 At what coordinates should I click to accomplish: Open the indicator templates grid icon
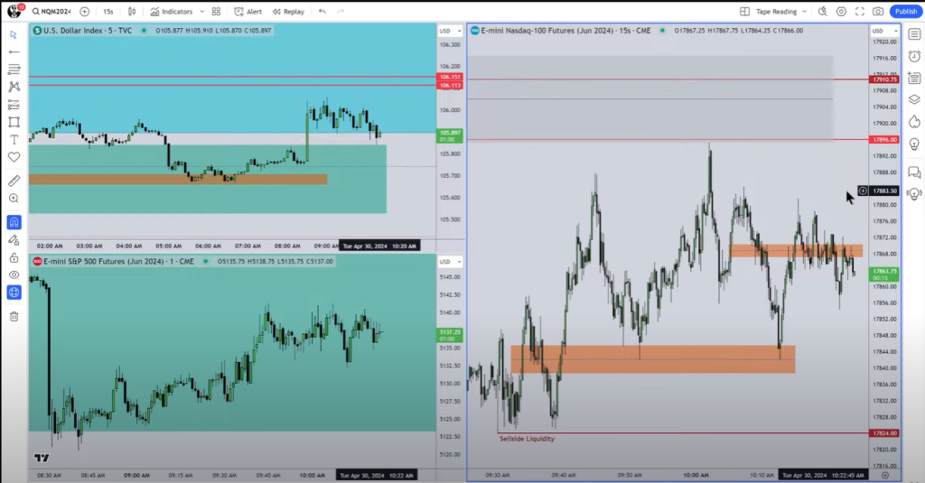(217, 11)
